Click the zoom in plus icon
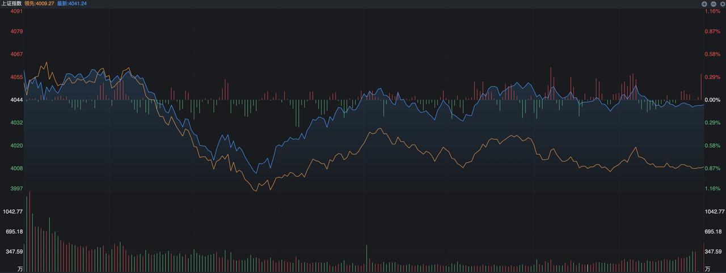This screenshot has height=273, width=726. (x=704, y=3)
